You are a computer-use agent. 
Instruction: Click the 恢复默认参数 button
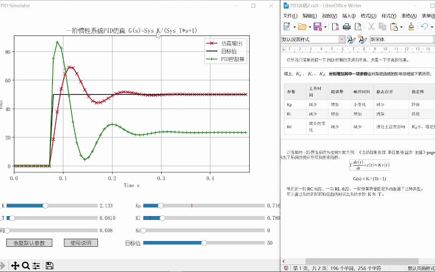pyautogui.click(x=29, y=243)
